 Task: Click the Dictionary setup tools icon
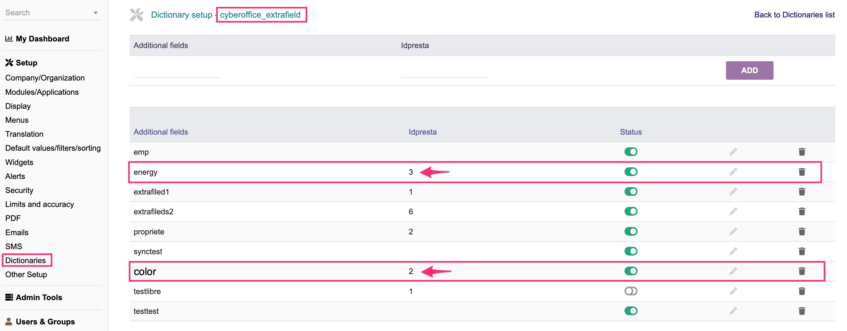click(x=136, y=15)
